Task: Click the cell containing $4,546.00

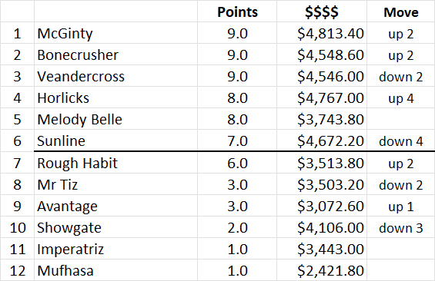Action: [x=322, y=76]
